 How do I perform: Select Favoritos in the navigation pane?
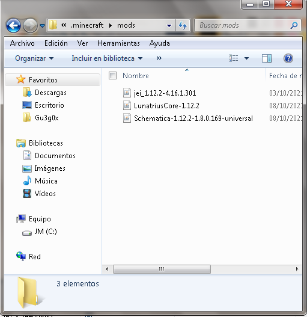[x=43, y=80]
